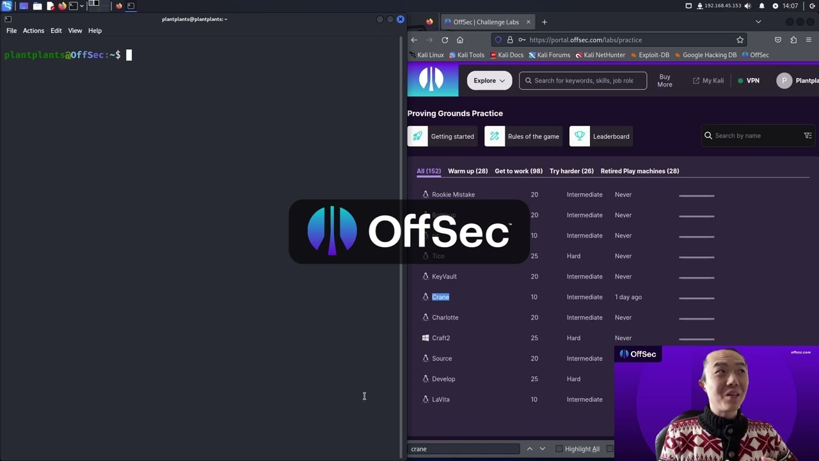Select the Get to work (98) tab
The height and width of the screenshot is (461, 819).
[x=518, y=171]
